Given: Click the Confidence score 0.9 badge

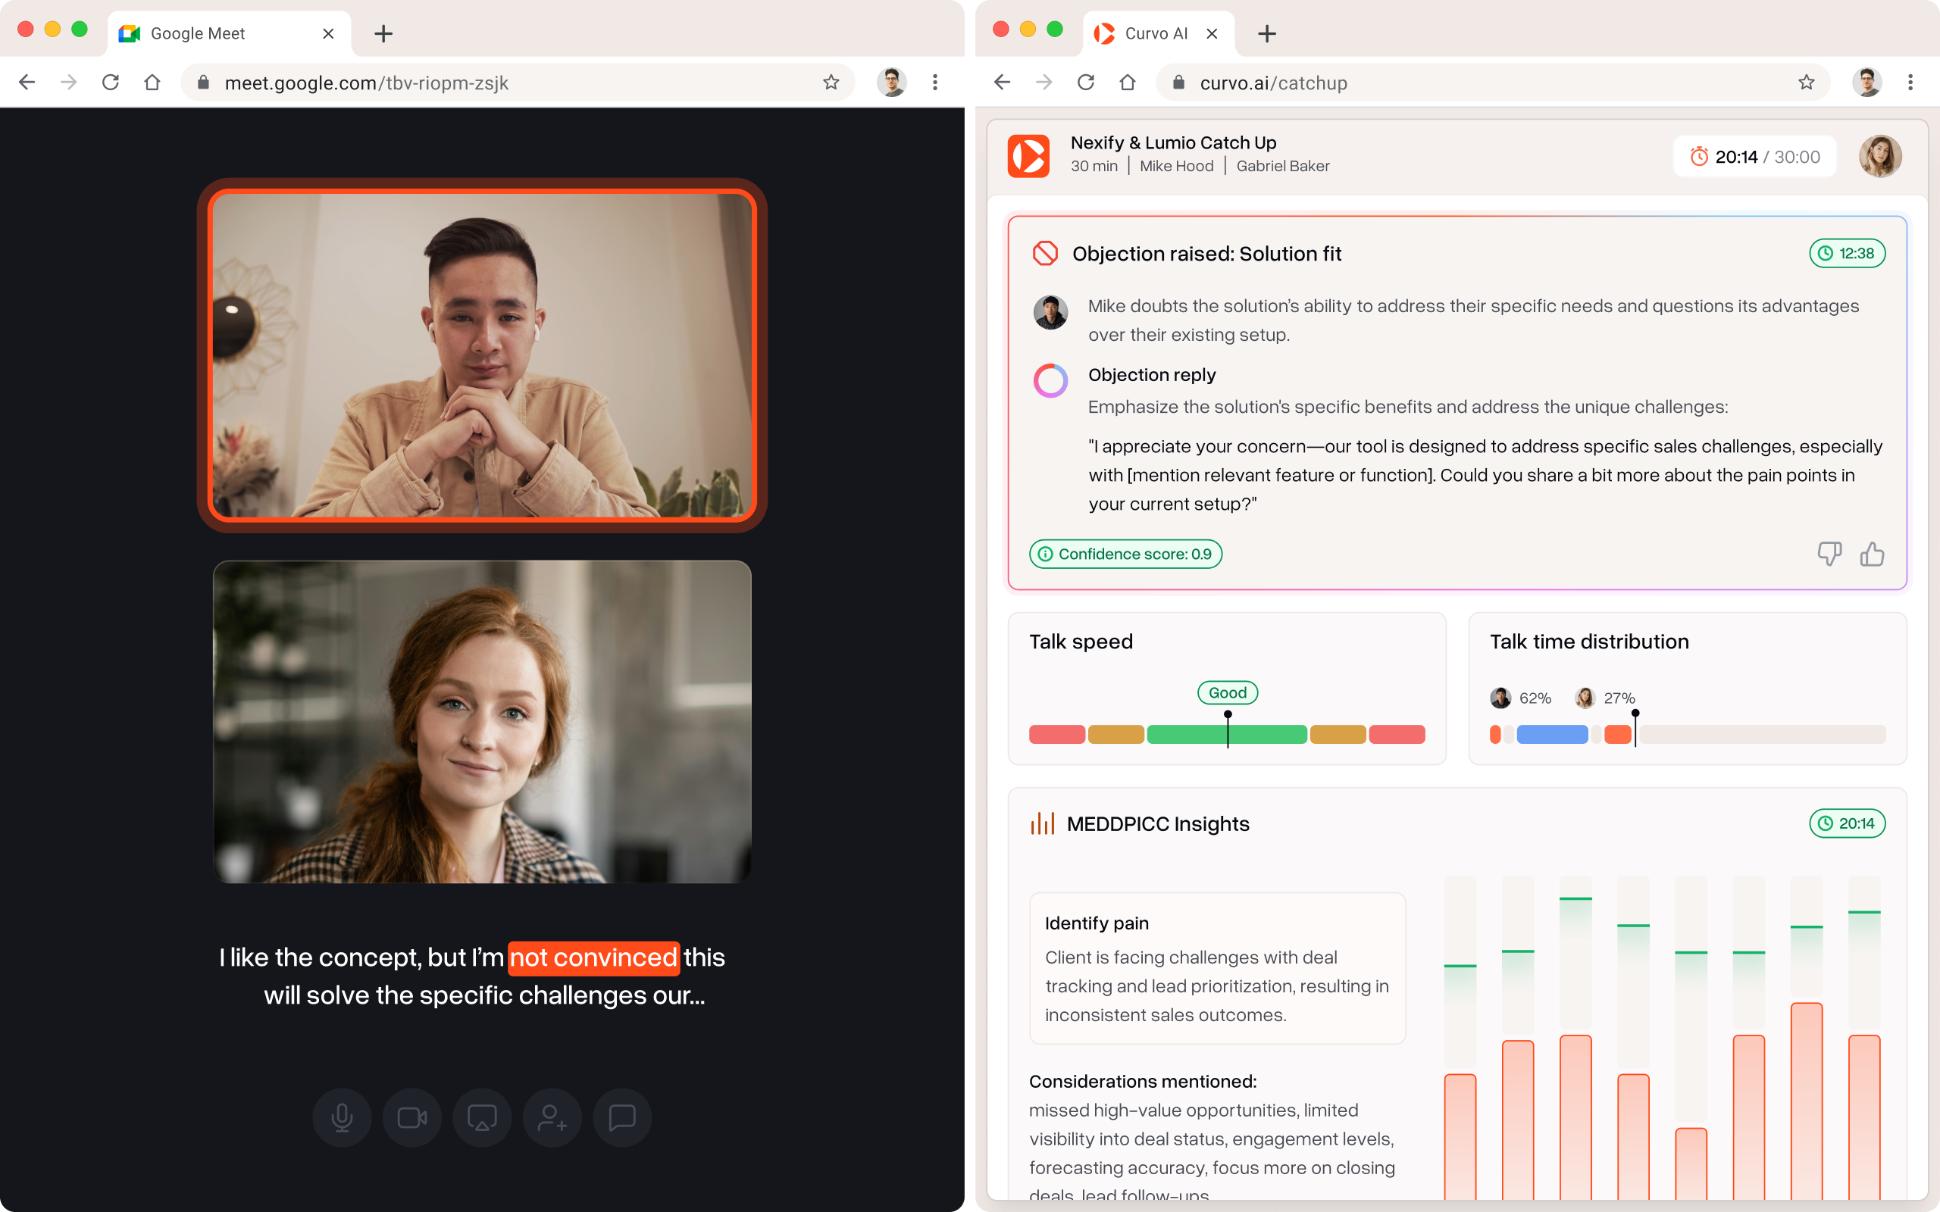Looking at the screenshot, I should (x=1125, y=554).
